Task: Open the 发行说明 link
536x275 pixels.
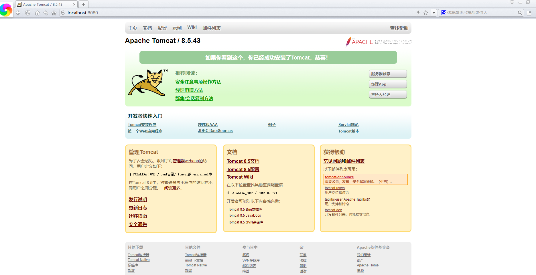Action: [138, 200]
